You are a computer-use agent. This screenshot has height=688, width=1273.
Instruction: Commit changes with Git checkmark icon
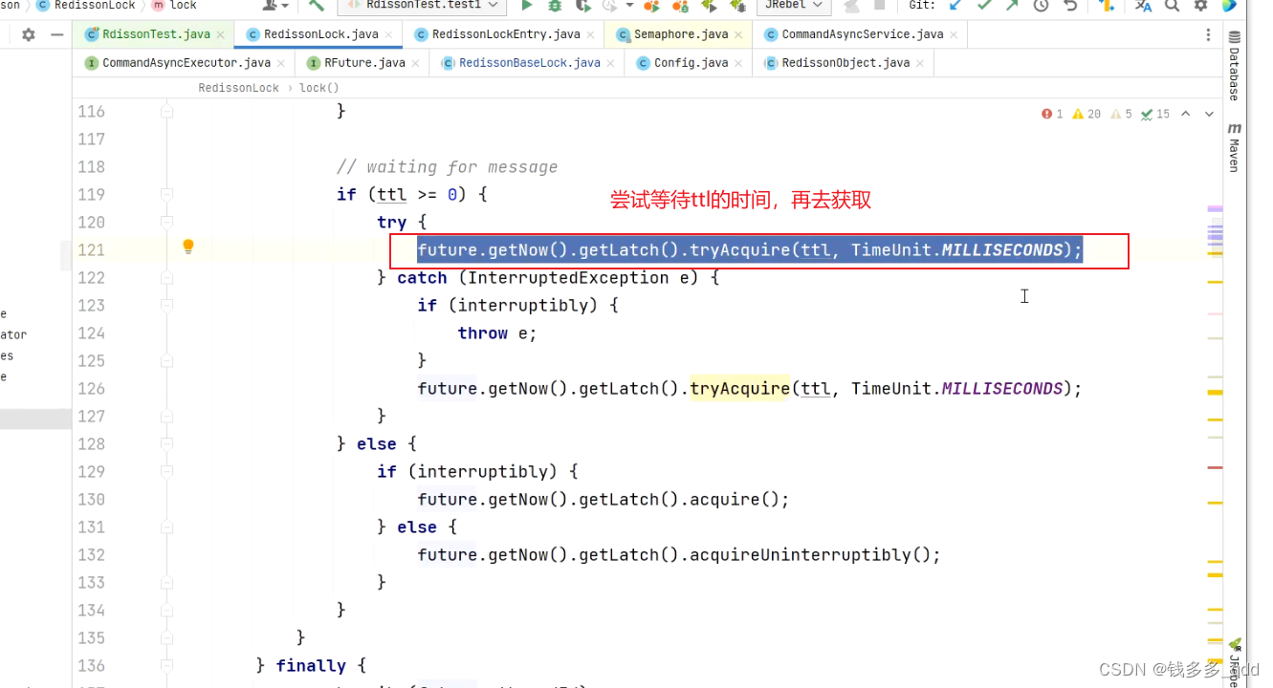click(984, 6)
